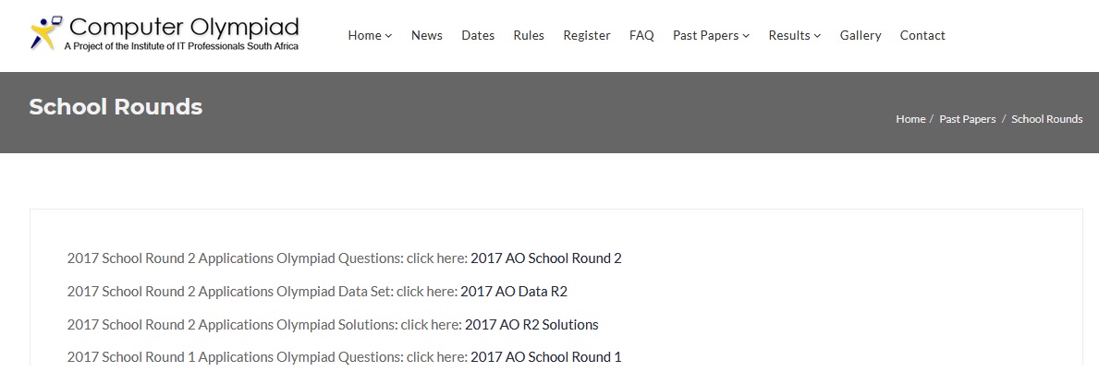The width and height of the screenshot is (1099, 384).
Task: Go to the Contact page
Action: click(922, 35)
